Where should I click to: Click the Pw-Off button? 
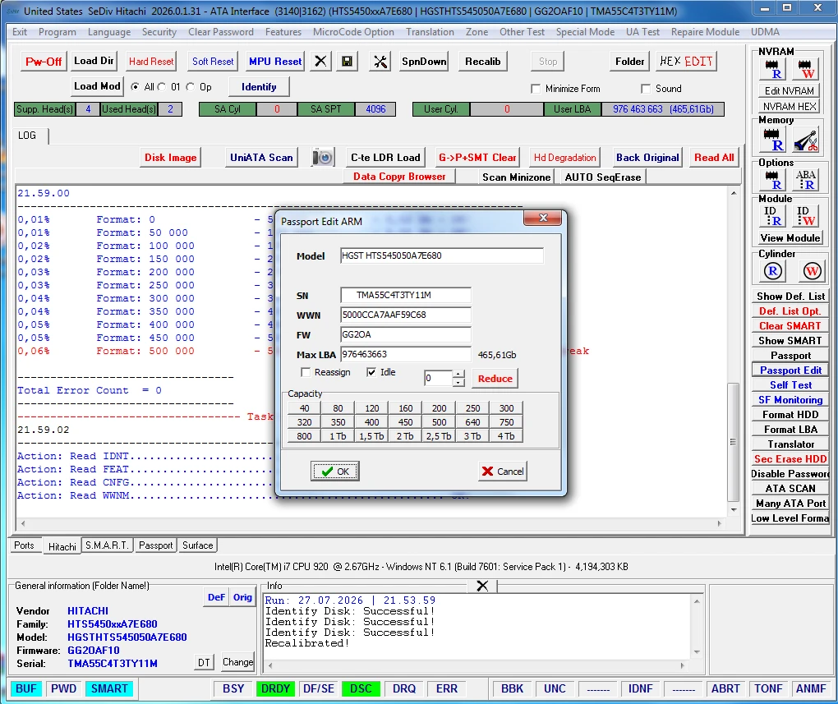(x=44, y=62)
